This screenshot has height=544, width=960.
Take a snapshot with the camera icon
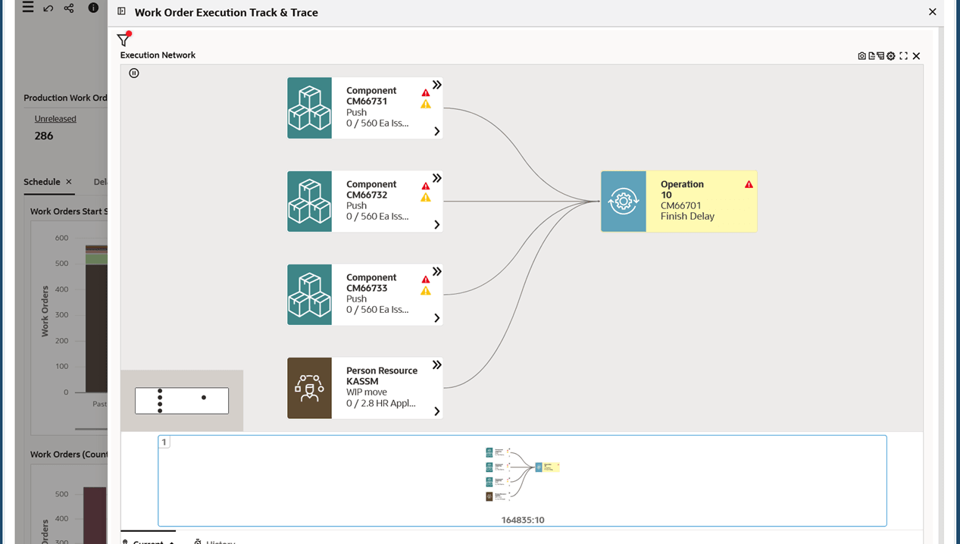861,56
